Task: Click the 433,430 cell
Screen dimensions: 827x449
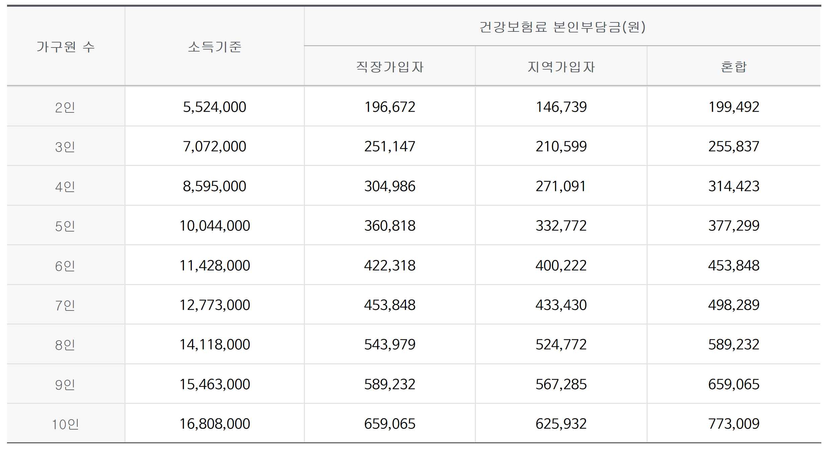Action: click(x=561, y=305)
